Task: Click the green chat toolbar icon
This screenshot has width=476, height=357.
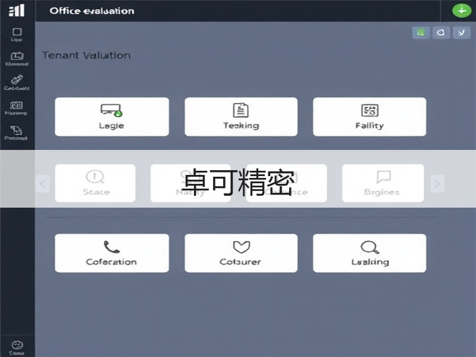Action: [x=421, y=33]
